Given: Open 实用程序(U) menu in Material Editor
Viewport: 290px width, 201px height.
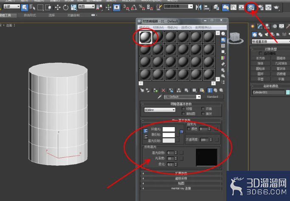Looking at the screenshot, I should [x=203, y=27].
